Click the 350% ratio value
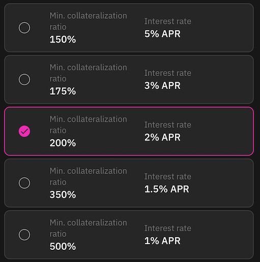 [x=63, y=195]
